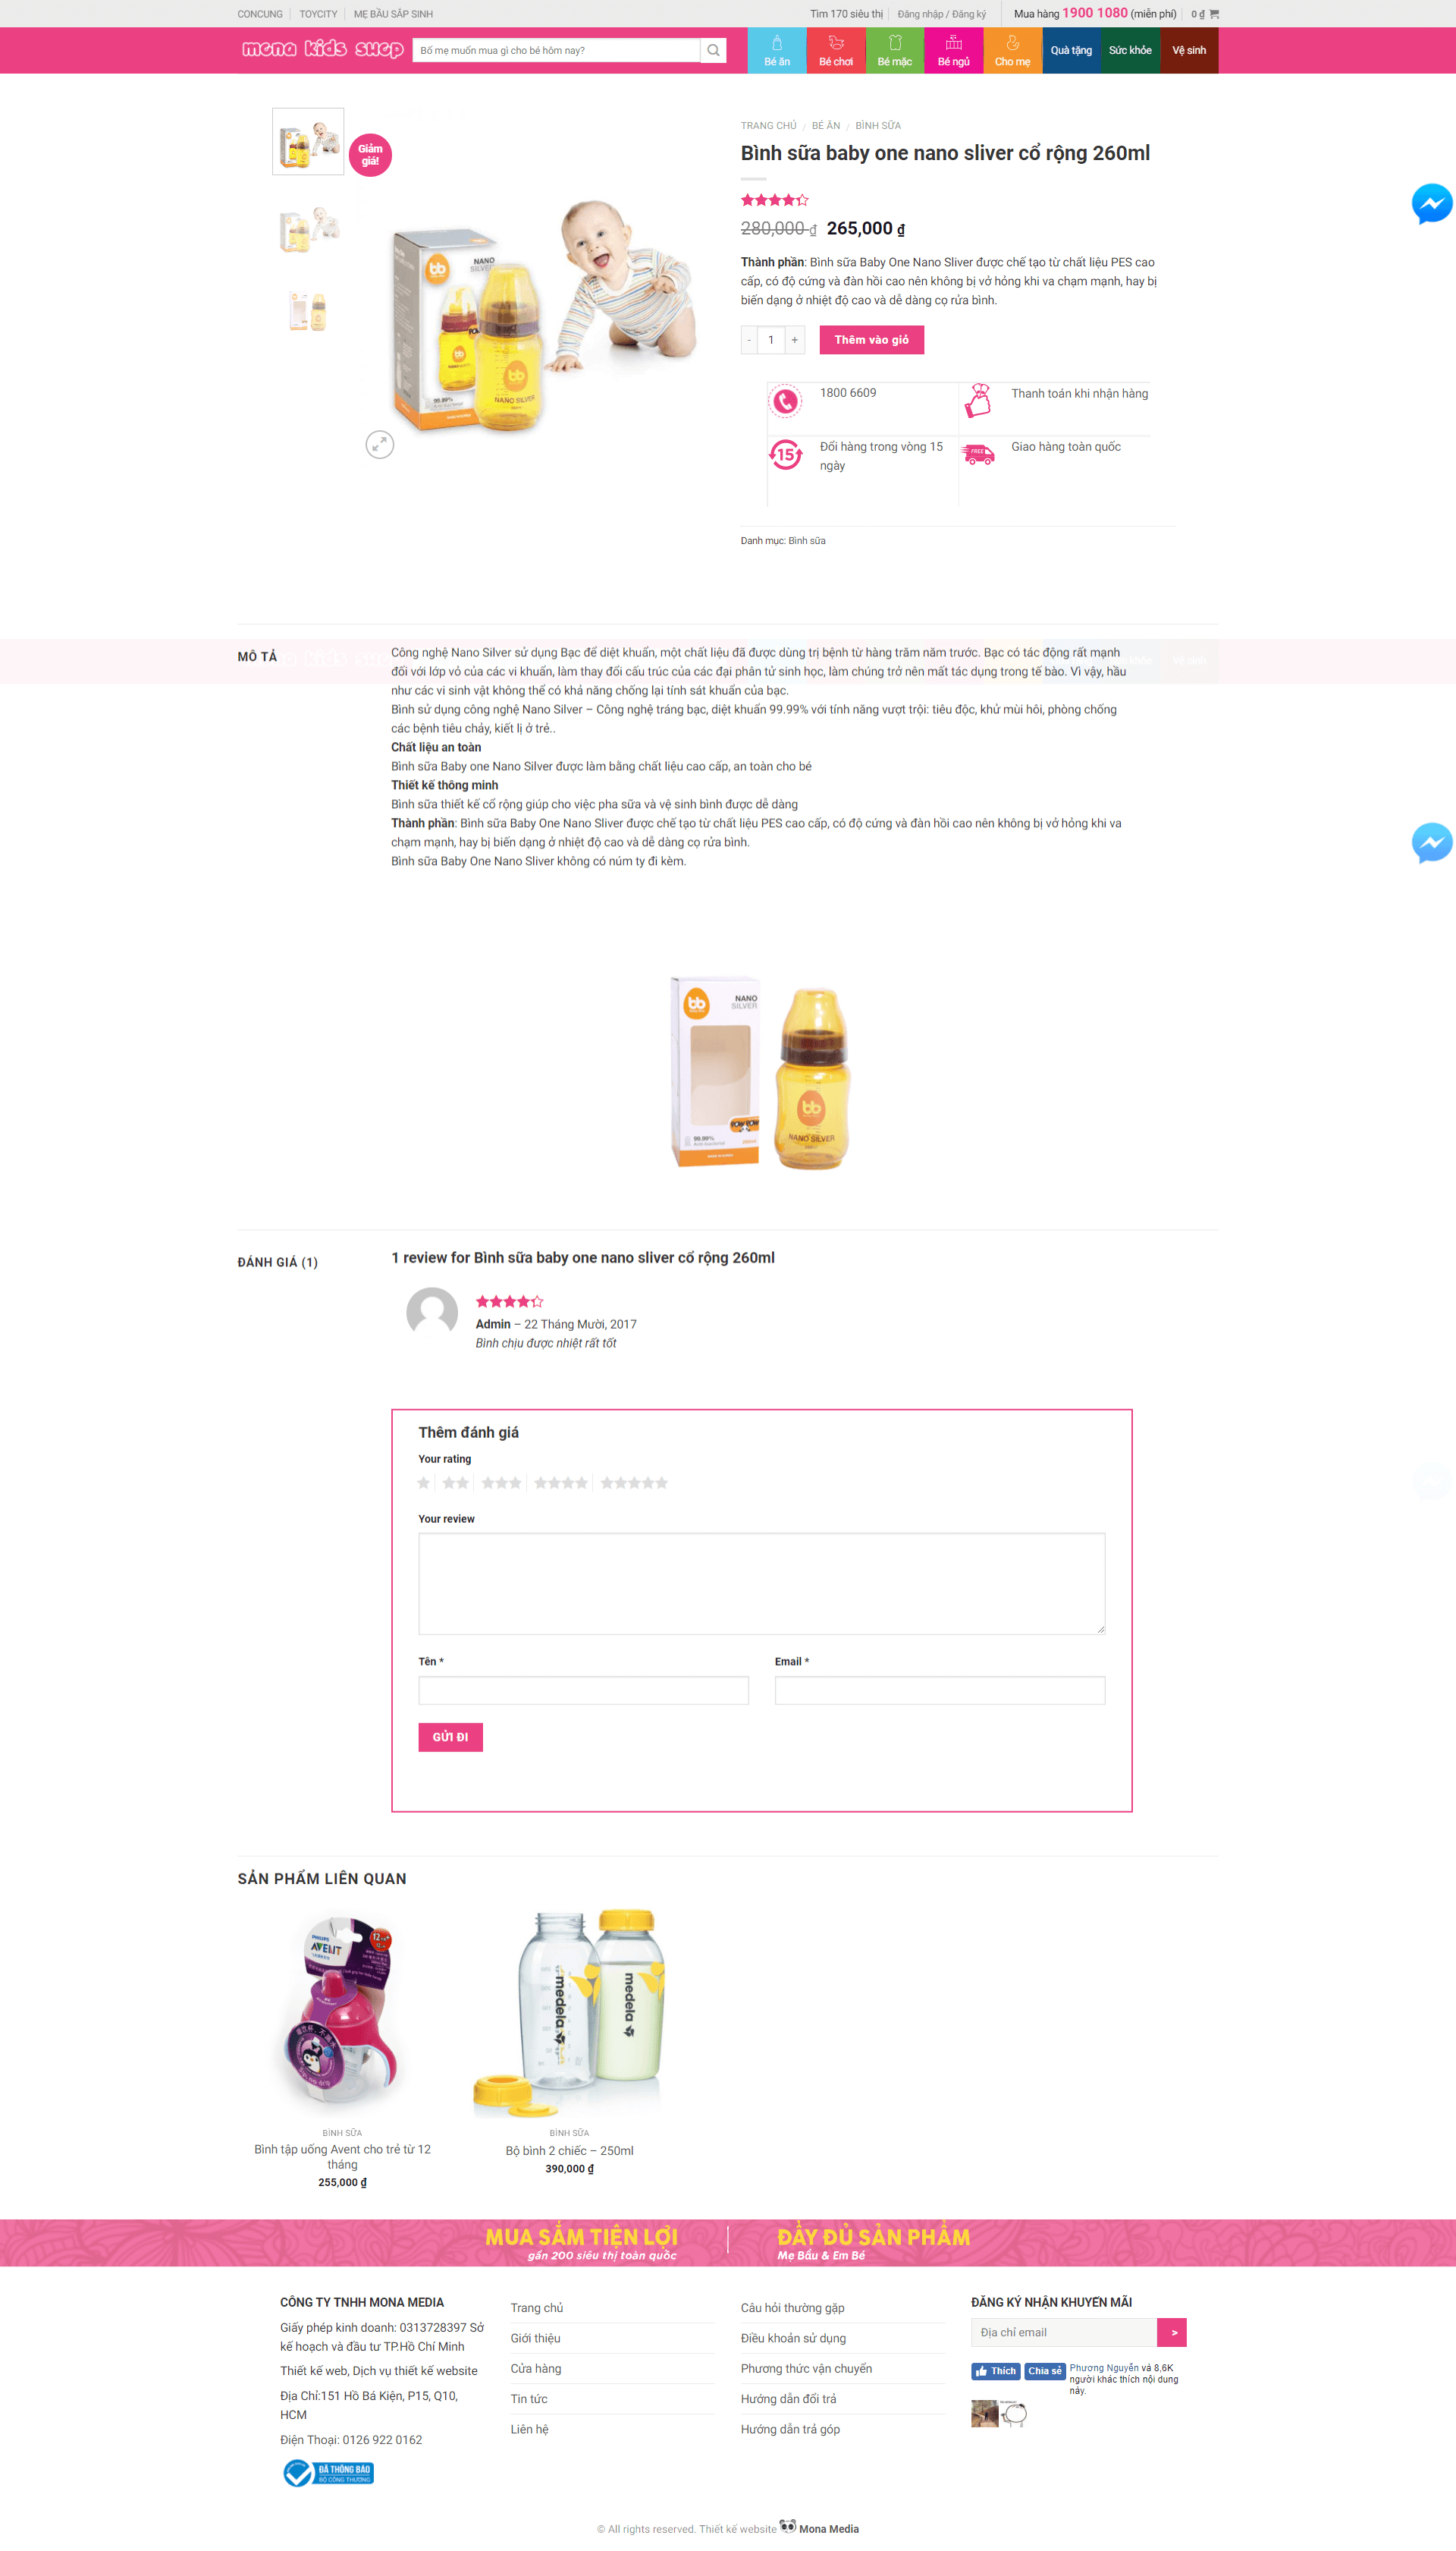Image resolution: width=1456 pixels, height=2551 pixels.
Task: Increase quantity with plus button
Action: [795, 340]
